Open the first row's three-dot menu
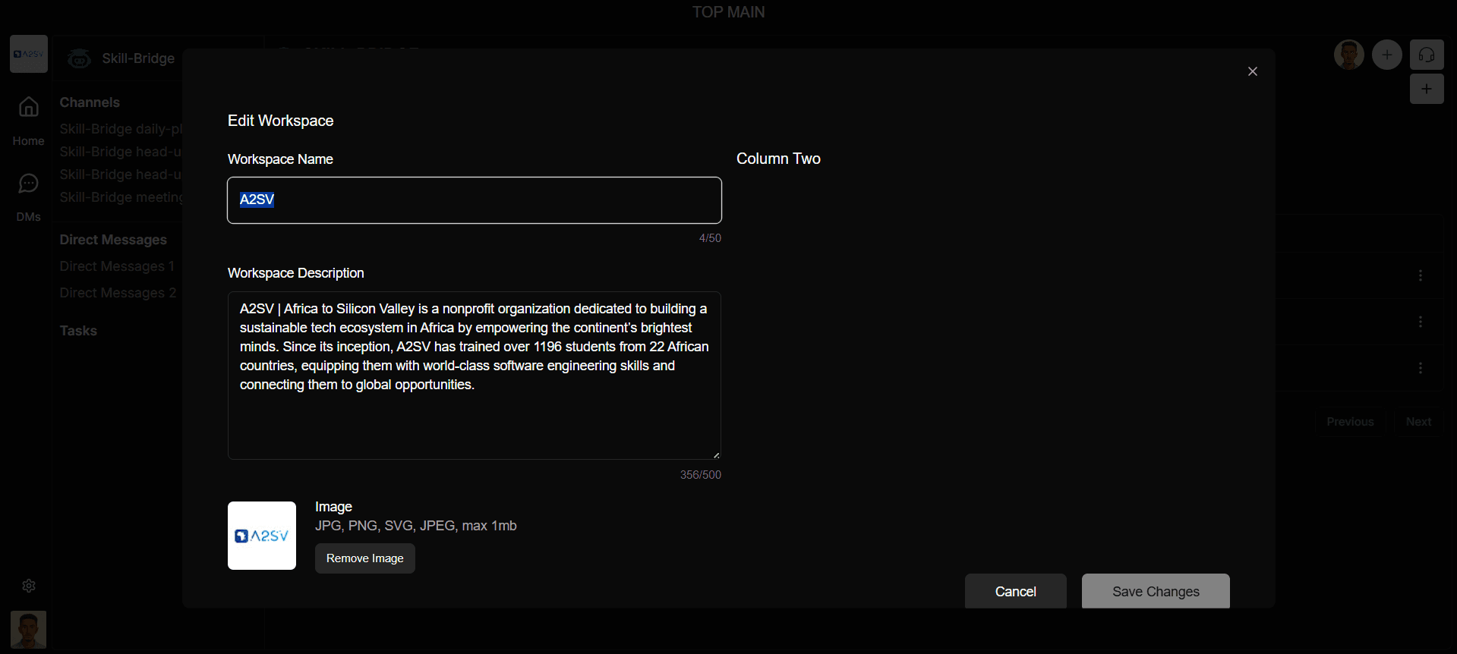 tap(1421, 275)
